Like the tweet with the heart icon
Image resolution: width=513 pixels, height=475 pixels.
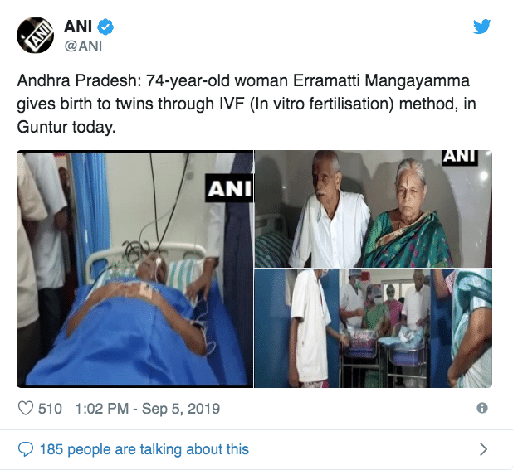pos(25,409)
